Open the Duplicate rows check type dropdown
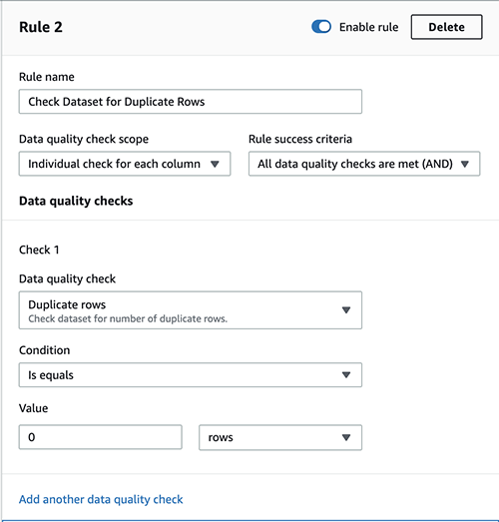The height and width of the screenshot is (522, 499). pos(191,310)
